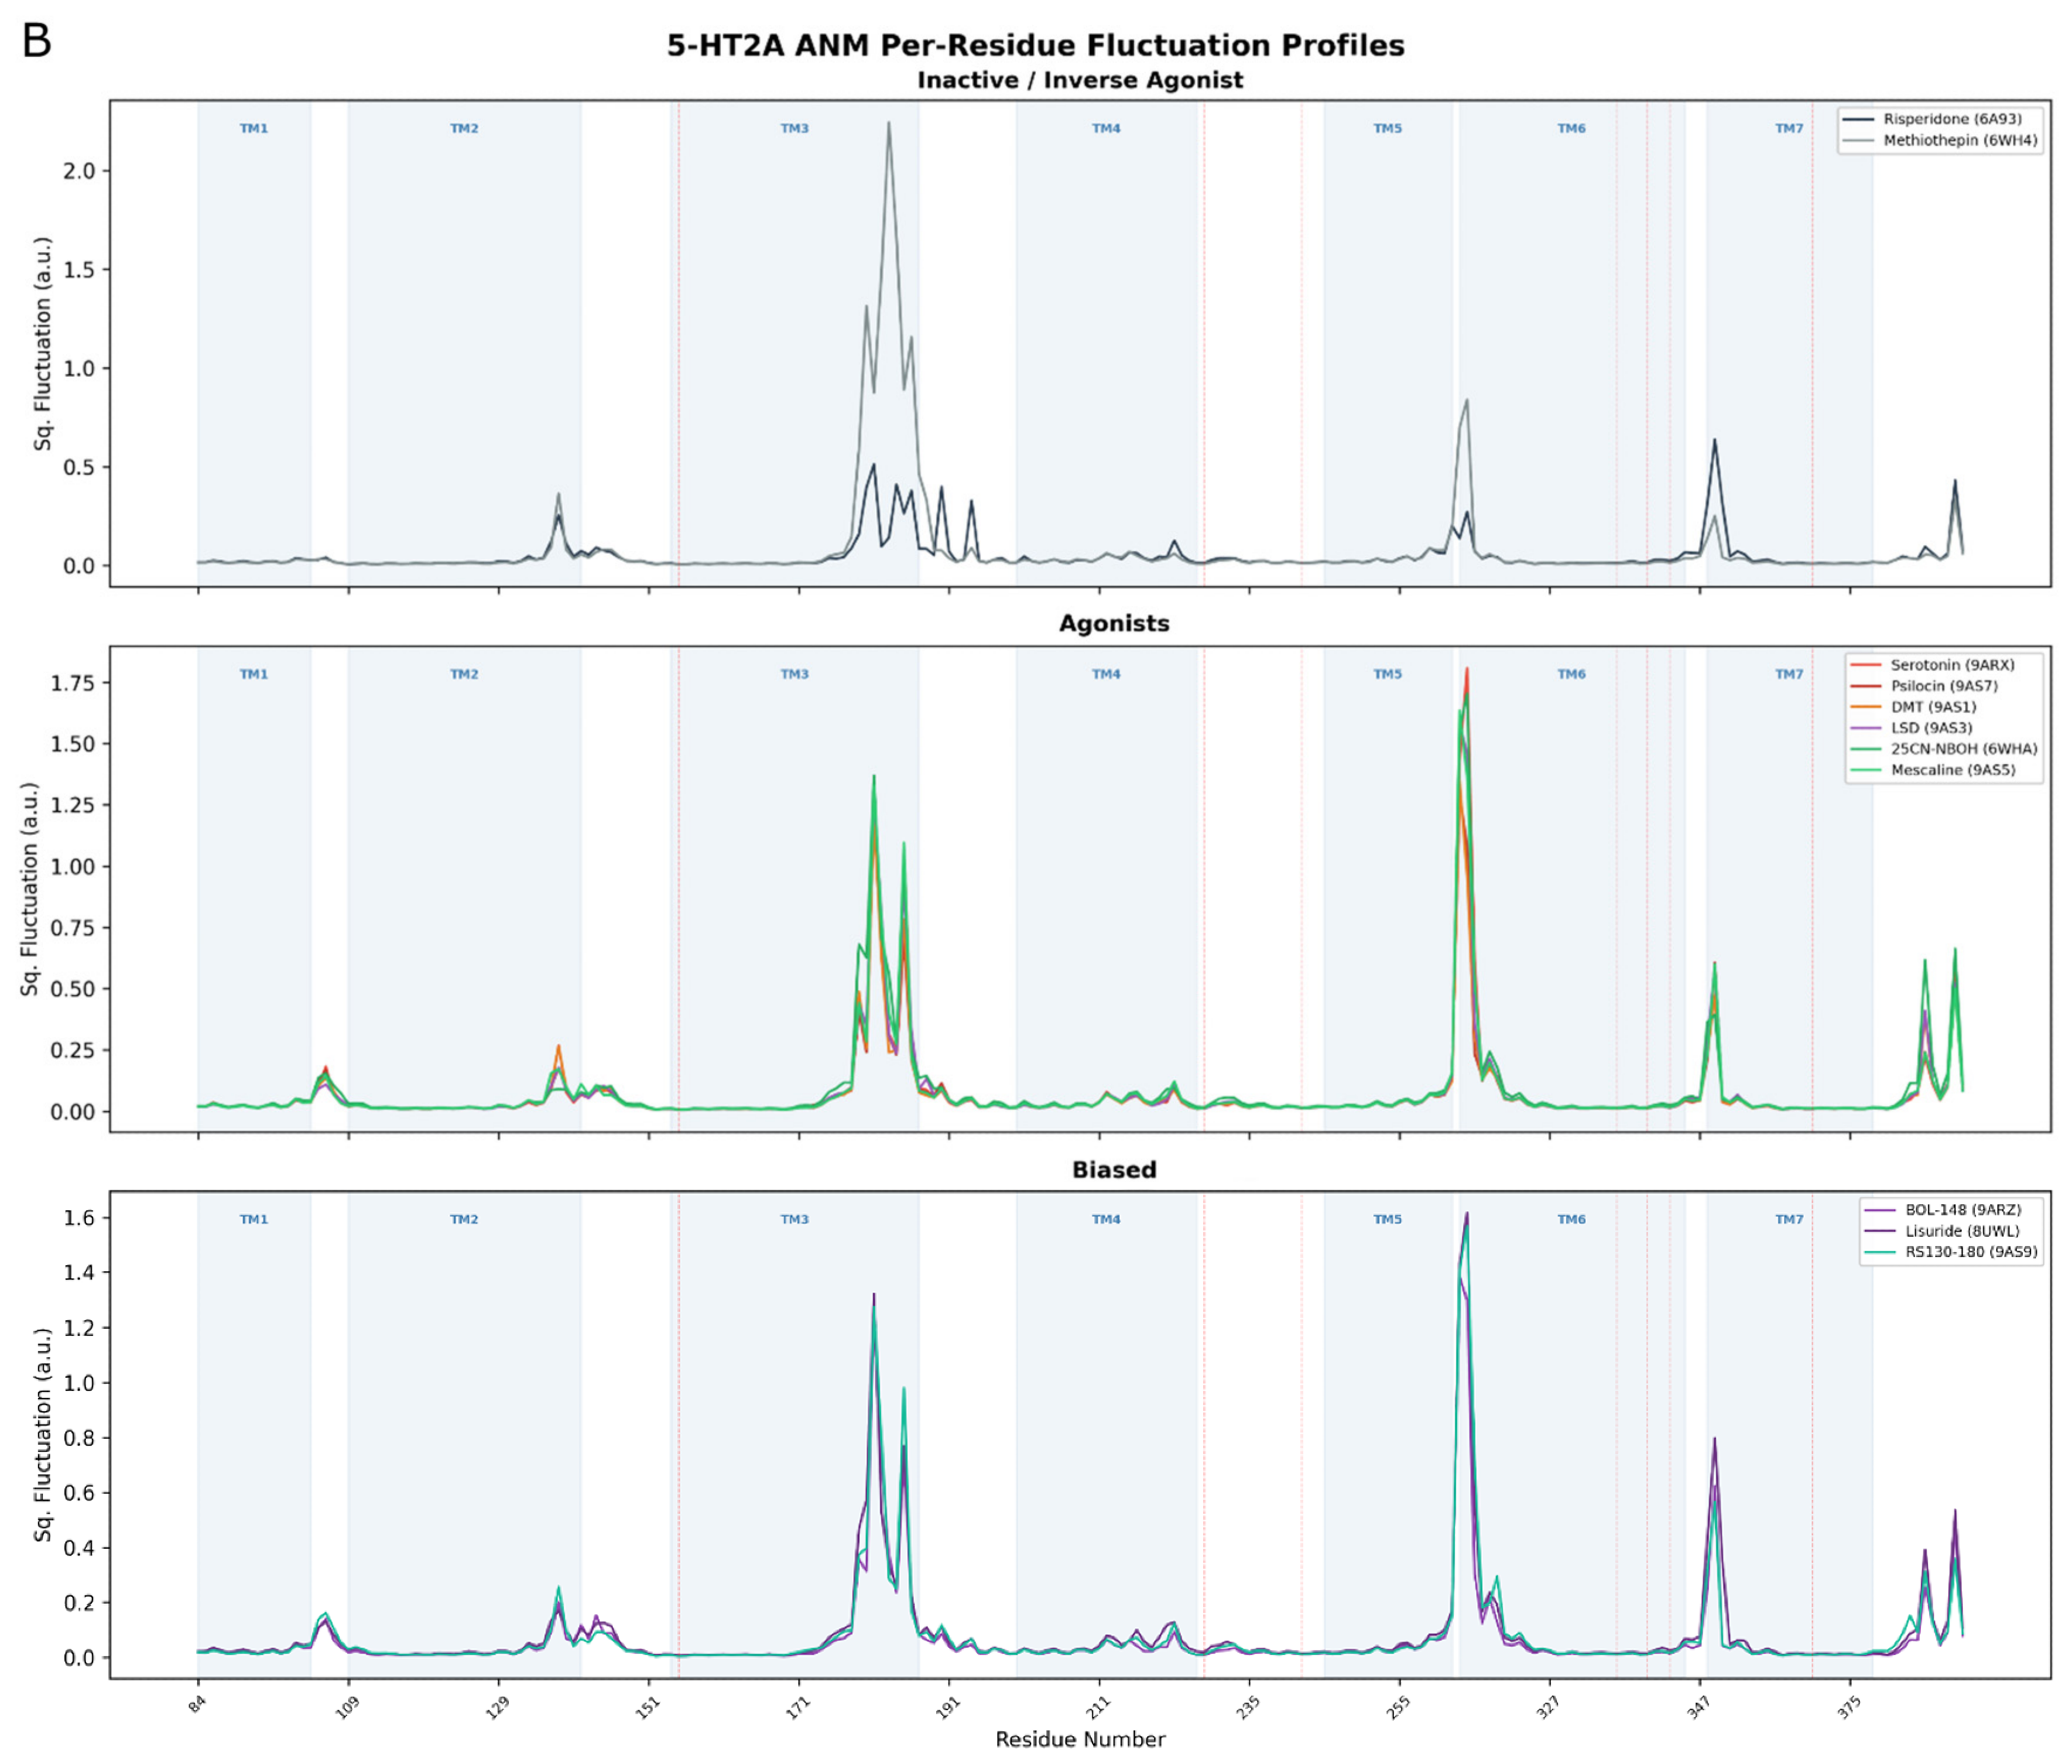
Task: Click the Risperidone (6A93) legend entry
Action: click(x=1940, y=119)
